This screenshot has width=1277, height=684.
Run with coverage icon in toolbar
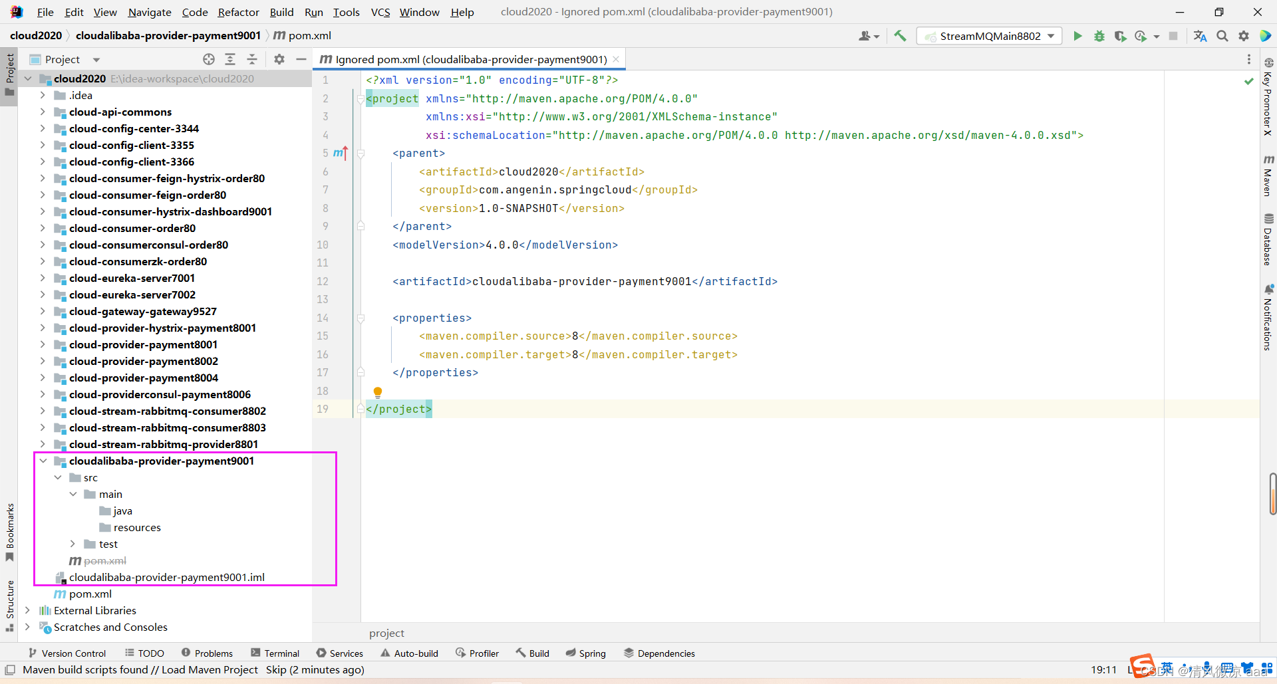point(1120,36)
